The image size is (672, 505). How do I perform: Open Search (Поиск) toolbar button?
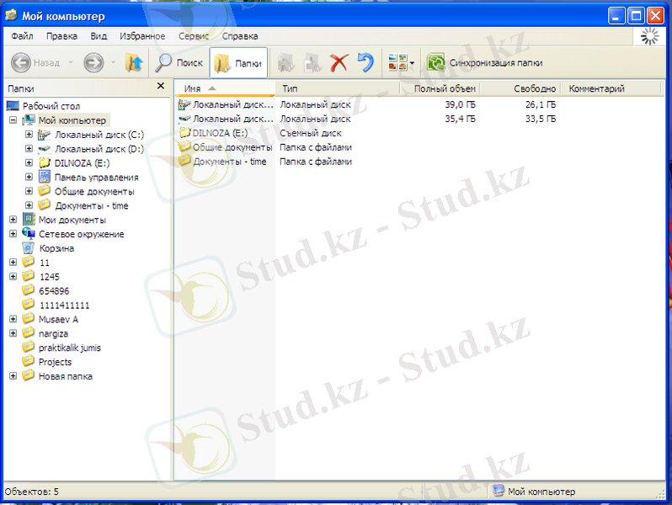point(179,63)
